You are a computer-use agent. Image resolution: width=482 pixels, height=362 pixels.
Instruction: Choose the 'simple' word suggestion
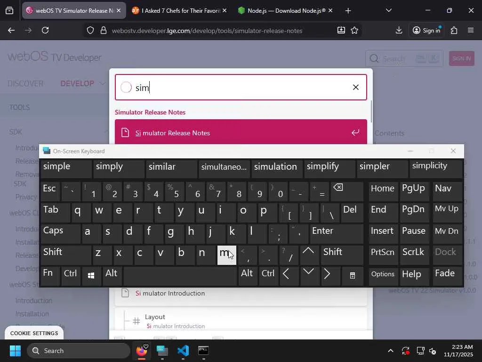[66, 168]
